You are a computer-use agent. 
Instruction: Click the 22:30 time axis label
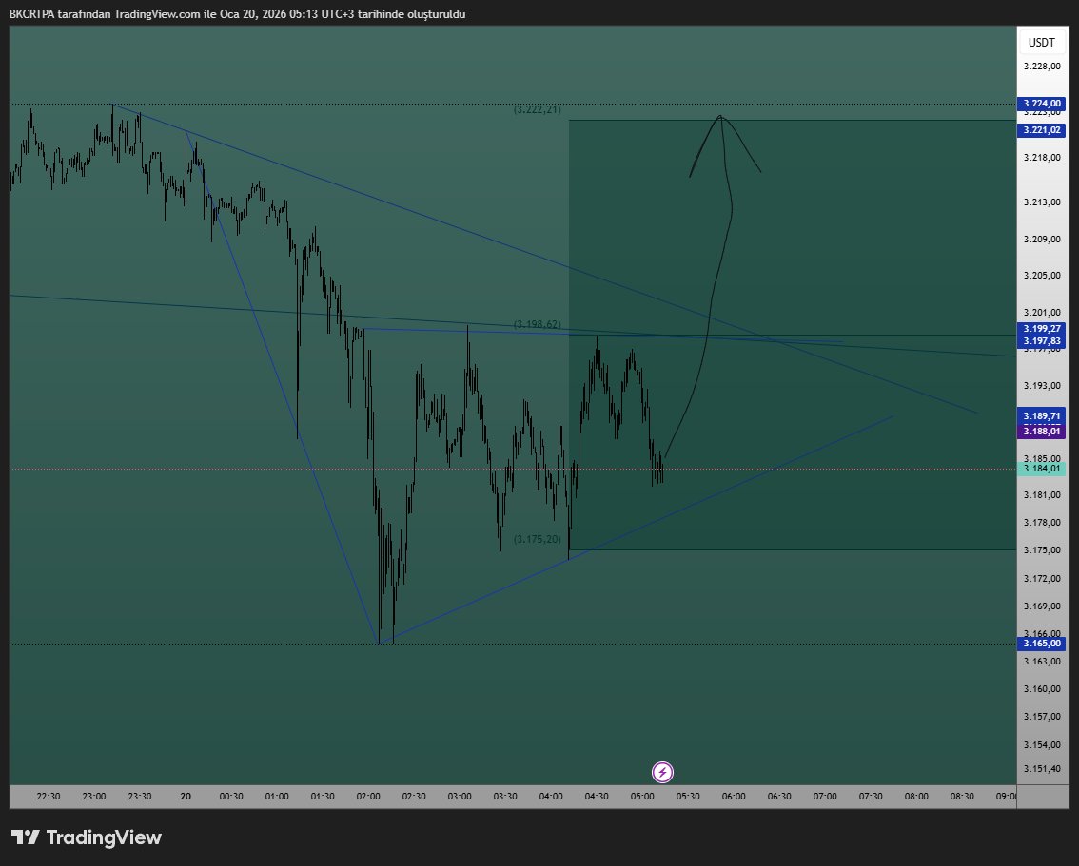coord(49,796)
